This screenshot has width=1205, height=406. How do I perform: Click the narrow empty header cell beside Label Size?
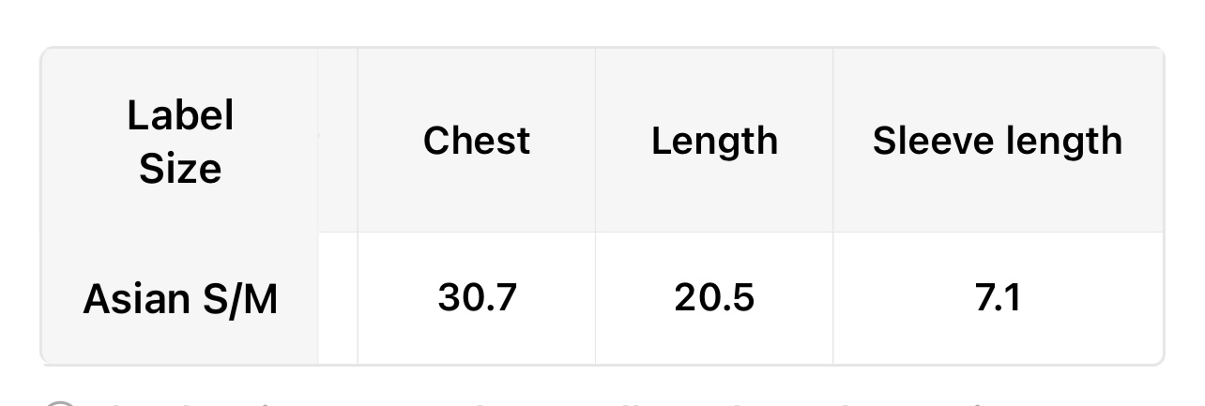[x=338, y=141]
